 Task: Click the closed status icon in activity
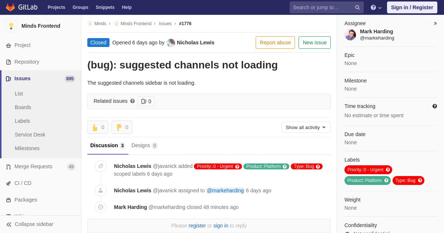101,207
